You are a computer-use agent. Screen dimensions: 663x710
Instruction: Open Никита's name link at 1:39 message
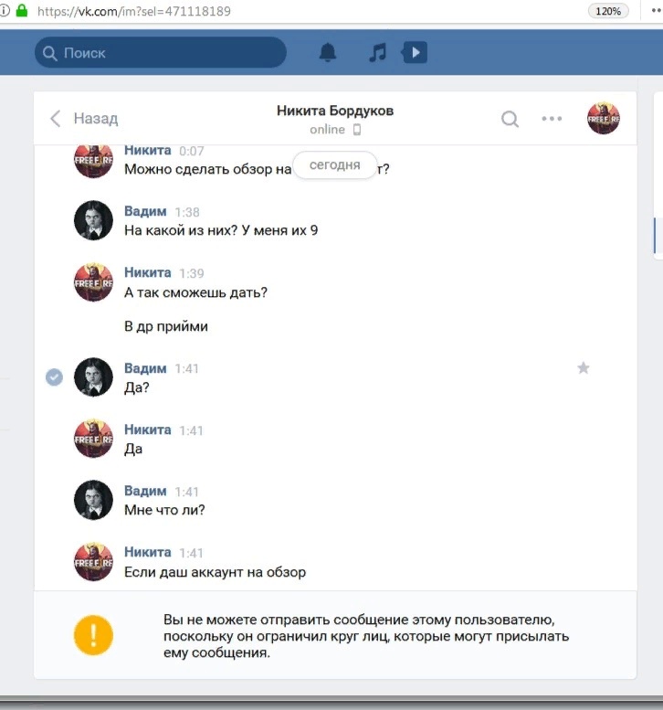(148, 272)
